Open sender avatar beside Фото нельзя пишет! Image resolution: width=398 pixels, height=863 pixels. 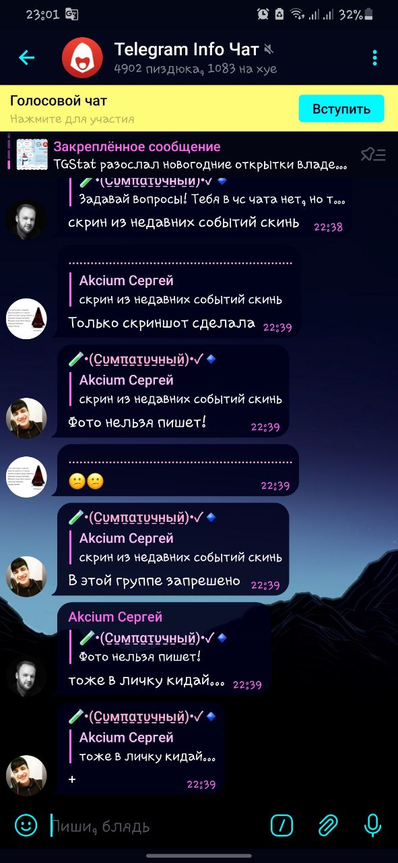pos(26,418)
